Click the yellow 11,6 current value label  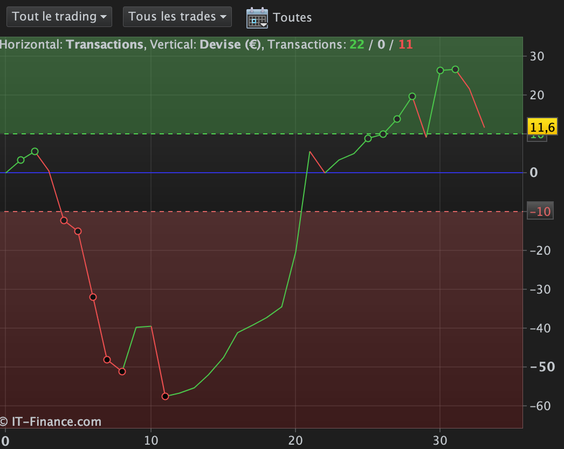[x=542, y=127]
